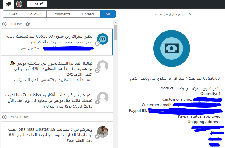Open notification settings gear icon
The height and width of the screenshot is (148, 225).
[x=28, y=24]
